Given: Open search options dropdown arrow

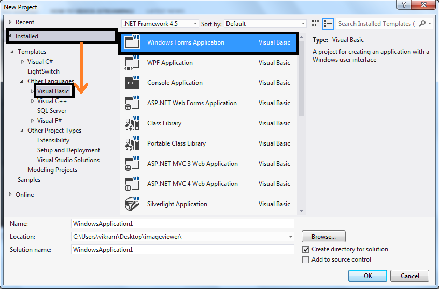Looking at the screenshot, I should pos(430,23).
